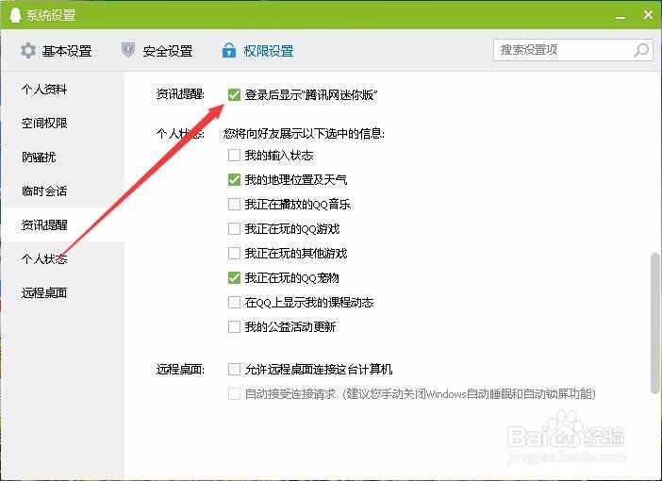Uncheck 我的地理位置及天气 checkbox

[x=234, y=179]
